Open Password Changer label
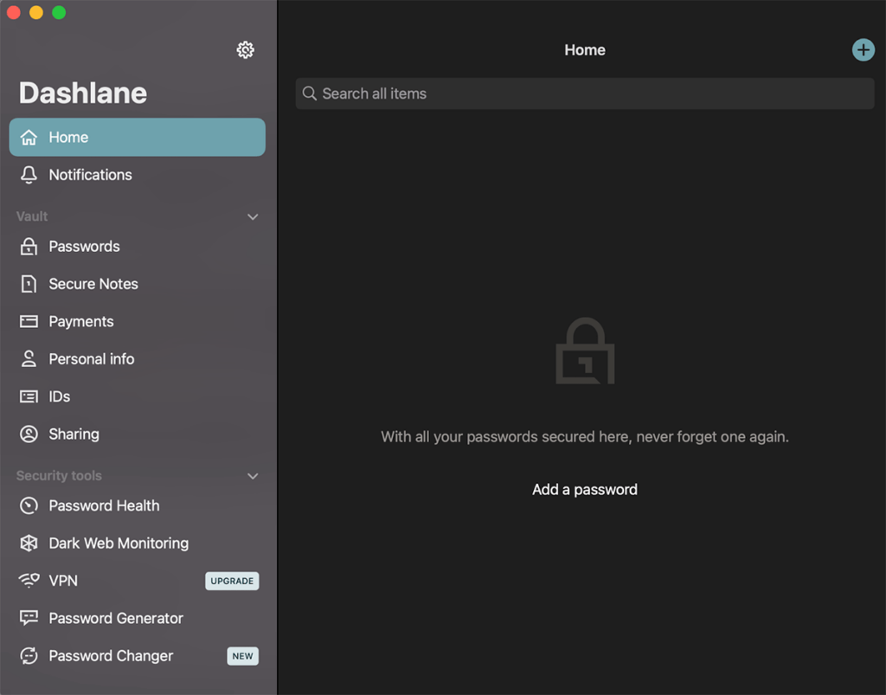Screen dimensions: 886x695 pyautogui.click(x=111, y=655)
